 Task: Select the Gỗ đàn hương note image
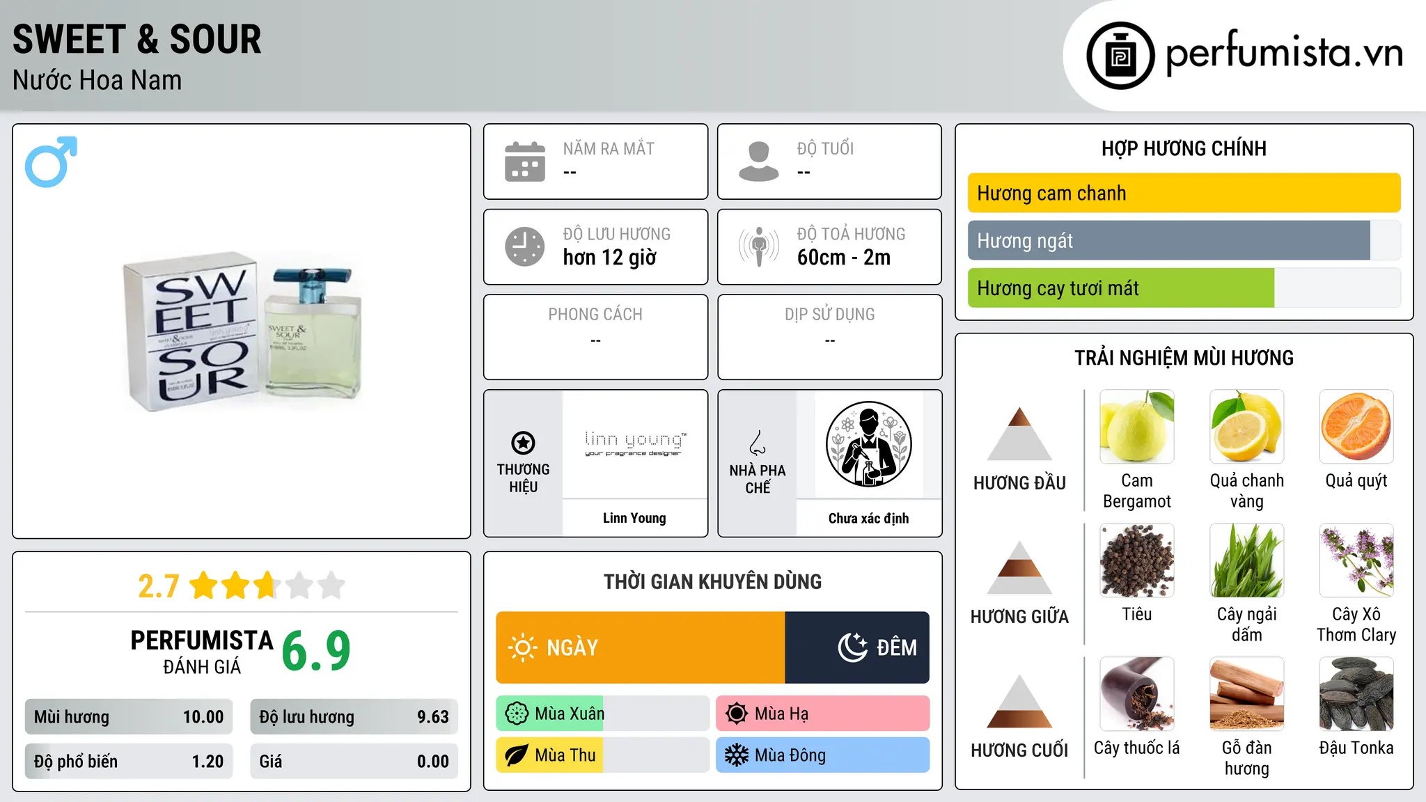tap(1246, 694)
